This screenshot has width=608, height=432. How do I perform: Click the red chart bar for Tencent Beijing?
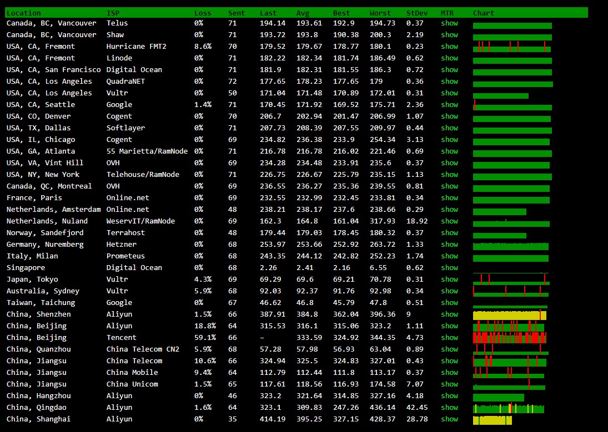pyautogui.click(x=510, y=338)
